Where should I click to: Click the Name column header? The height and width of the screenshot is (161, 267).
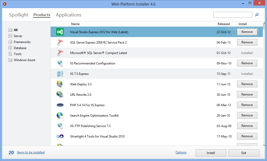coord(142,24)
